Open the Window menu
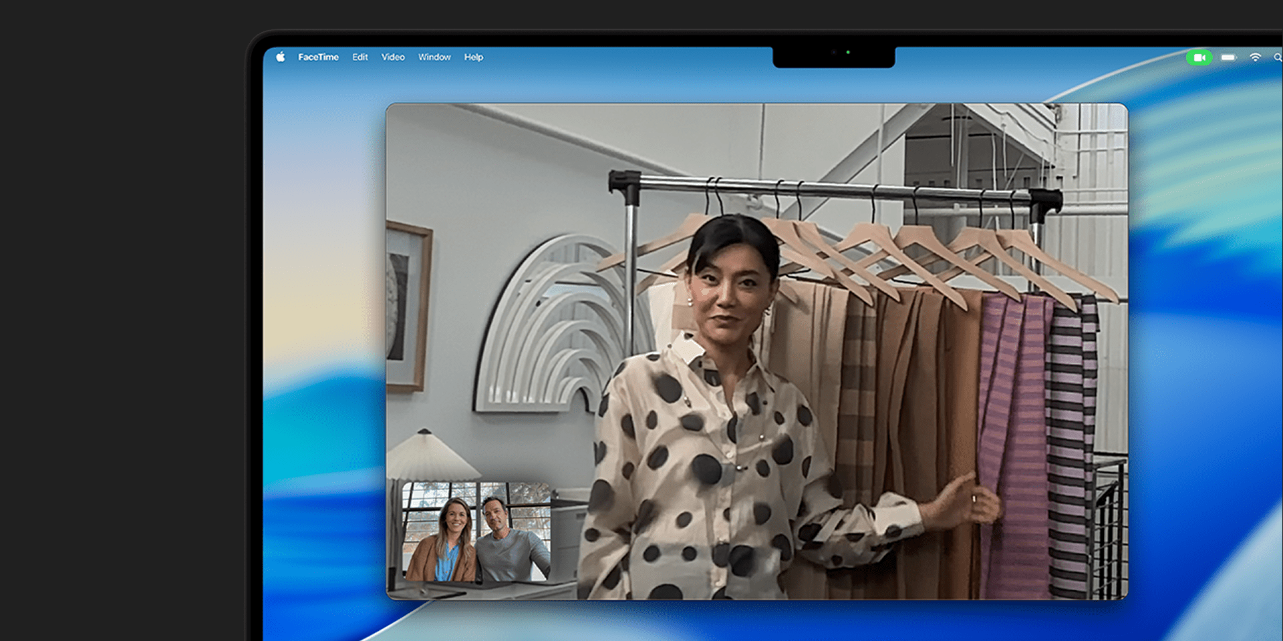The width and height of the screenshot is (1283, 641). pos(434,57)
